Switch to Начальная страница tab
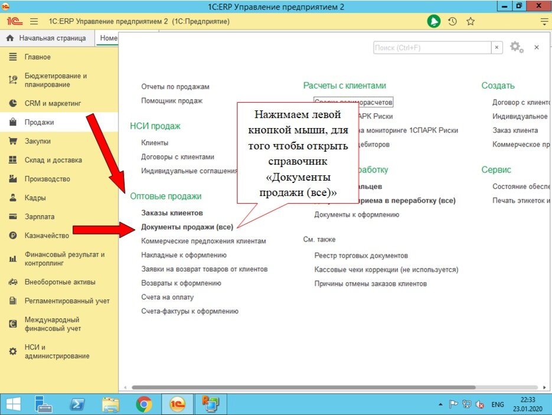The width and height of the screenshot is (552, 415). (x=47, y=38)
